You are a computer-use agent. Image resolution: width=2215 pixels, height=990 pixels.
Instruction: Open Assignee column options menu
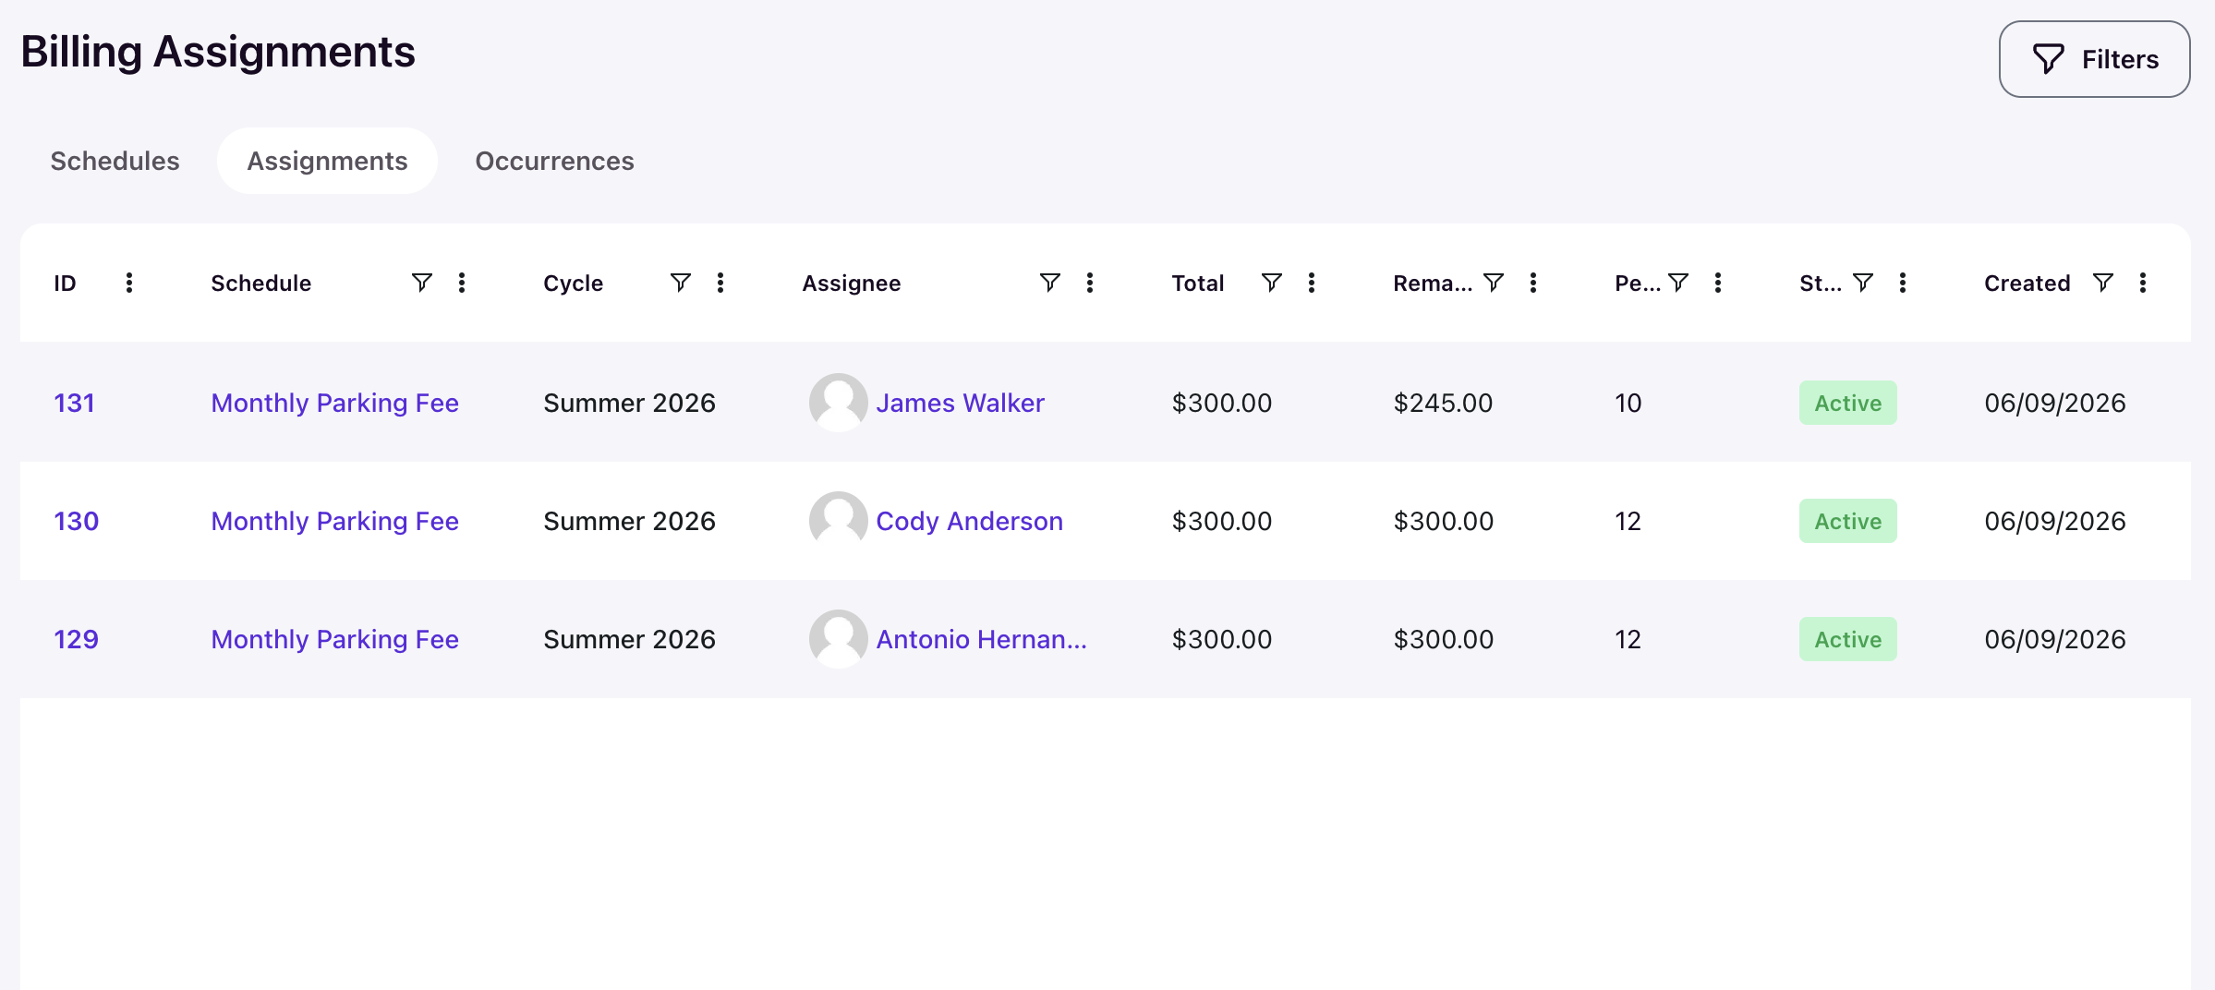pyautogui.click(x=1090, y=283)
